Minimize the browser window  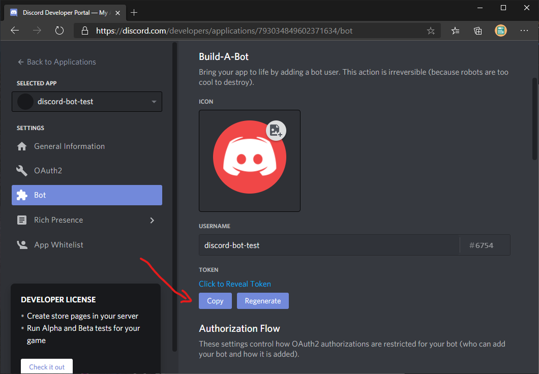[x=480, y=8]
